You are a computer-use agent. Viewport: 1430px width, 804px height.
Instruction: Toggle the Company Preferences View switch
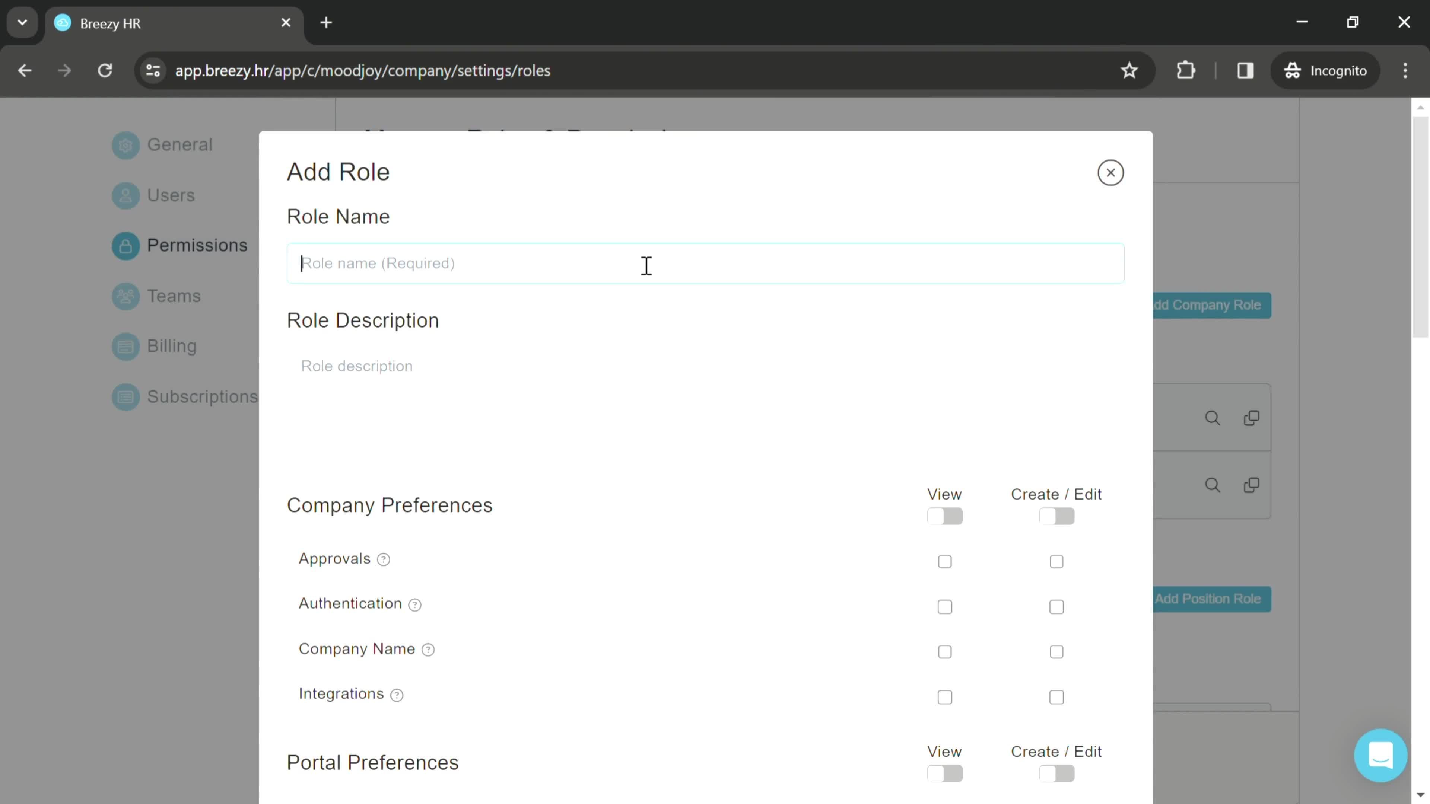click(x=945, y=516)
